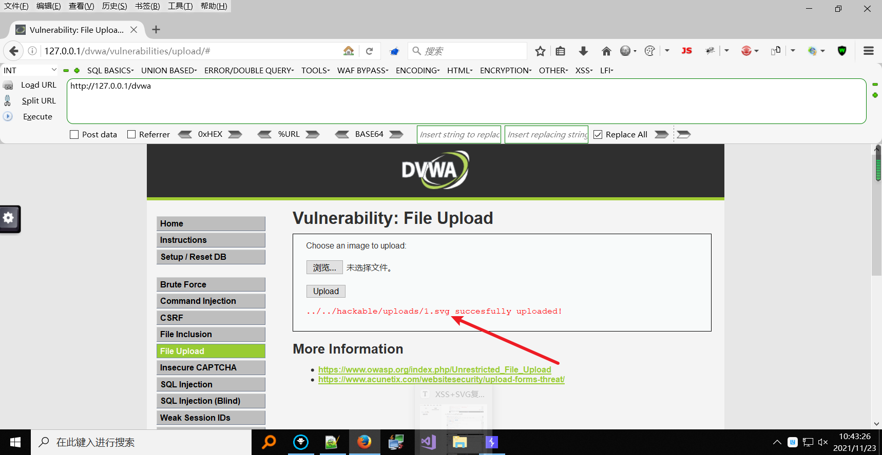Expand the UNION BASED menu

169,70
